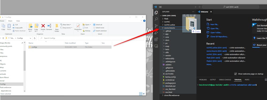Expand the websockify folder in VS Code tree

tap(164, 59)
